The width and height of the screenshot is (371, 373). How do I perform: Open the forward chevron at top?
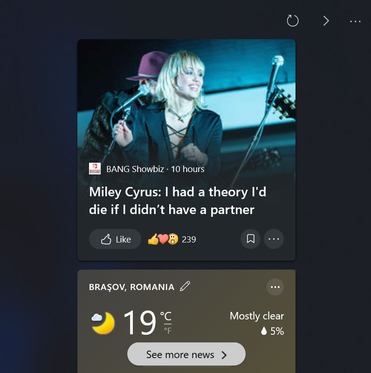pyautogui.click(x=326, y=21)
